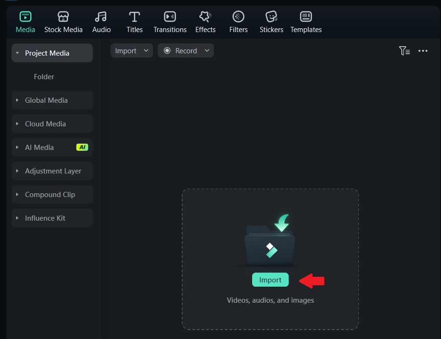
Task: Open the Import dropdown at top
Action: [131, 50]
